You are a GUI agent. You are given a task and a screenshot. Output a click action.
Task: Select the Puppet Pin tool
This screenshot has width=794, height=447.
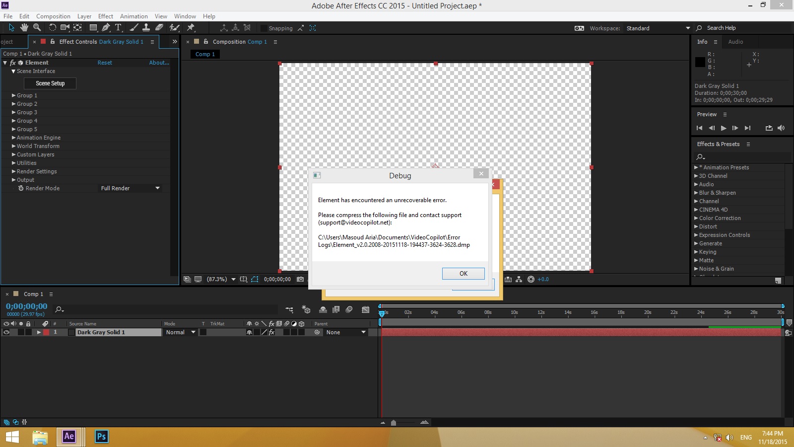tap(191, 28)
